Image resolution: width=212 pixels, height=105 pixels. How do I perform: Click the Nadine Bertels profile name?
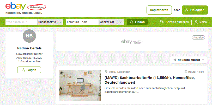(29, 48)
